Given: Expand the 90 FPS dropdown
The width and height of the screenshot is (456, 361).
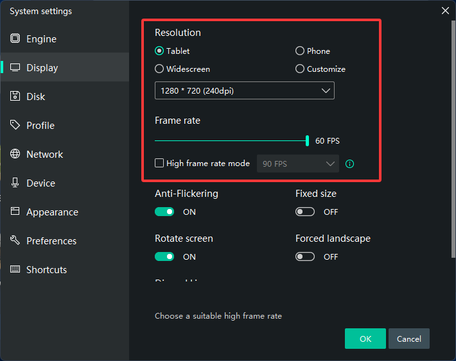Looking at the screenshot, I should 297,164.
